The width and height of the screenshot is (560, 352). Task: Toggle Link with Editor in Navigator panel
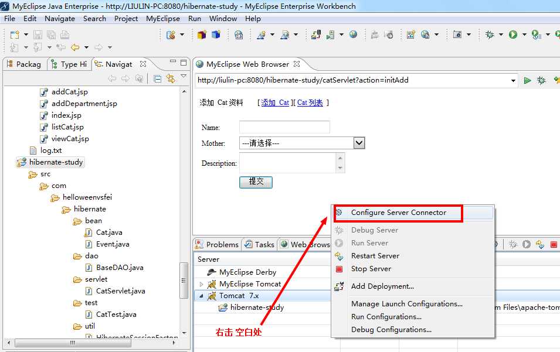click(171, 78)
